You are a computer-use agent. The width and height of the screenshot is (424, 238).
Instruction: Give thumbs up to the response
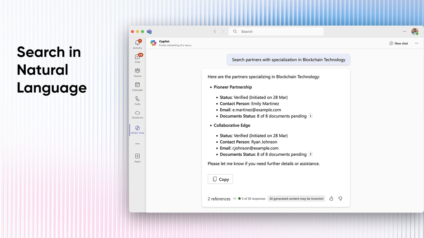(x=331, y=199)
